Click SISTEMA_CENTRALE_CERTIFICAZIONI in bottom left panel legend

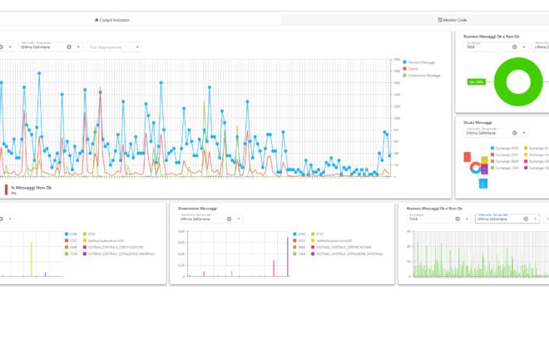click(113, 248)
